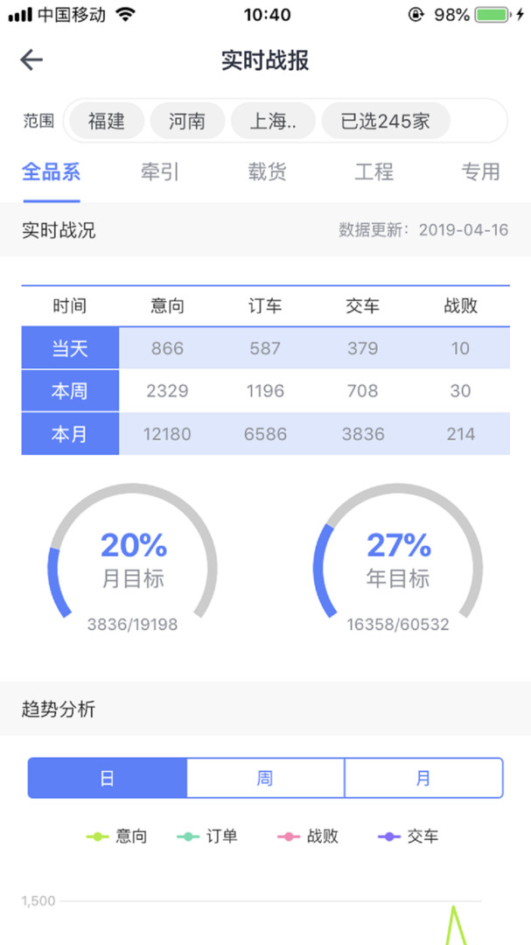Toggle the 意向 legend marker
The image size is (531, 945).
(98, 836)
